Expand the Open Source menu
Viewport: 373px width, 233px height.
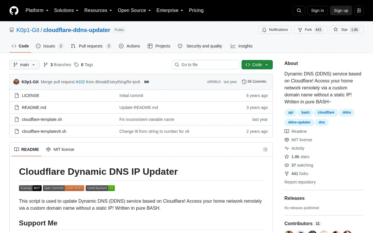coord(134,10)
